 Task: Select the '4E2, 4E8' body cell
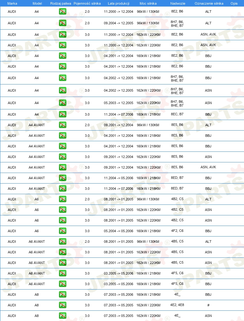point(177,305)
